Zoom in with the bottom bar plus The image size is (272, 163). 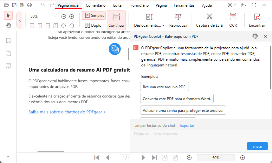(x=243, y=158)
